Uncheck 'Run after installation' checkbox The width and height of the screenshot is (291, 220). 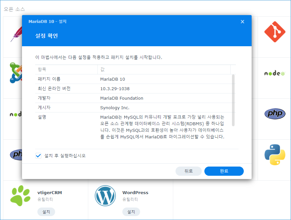pyautogui.click(x=38, y=156)
